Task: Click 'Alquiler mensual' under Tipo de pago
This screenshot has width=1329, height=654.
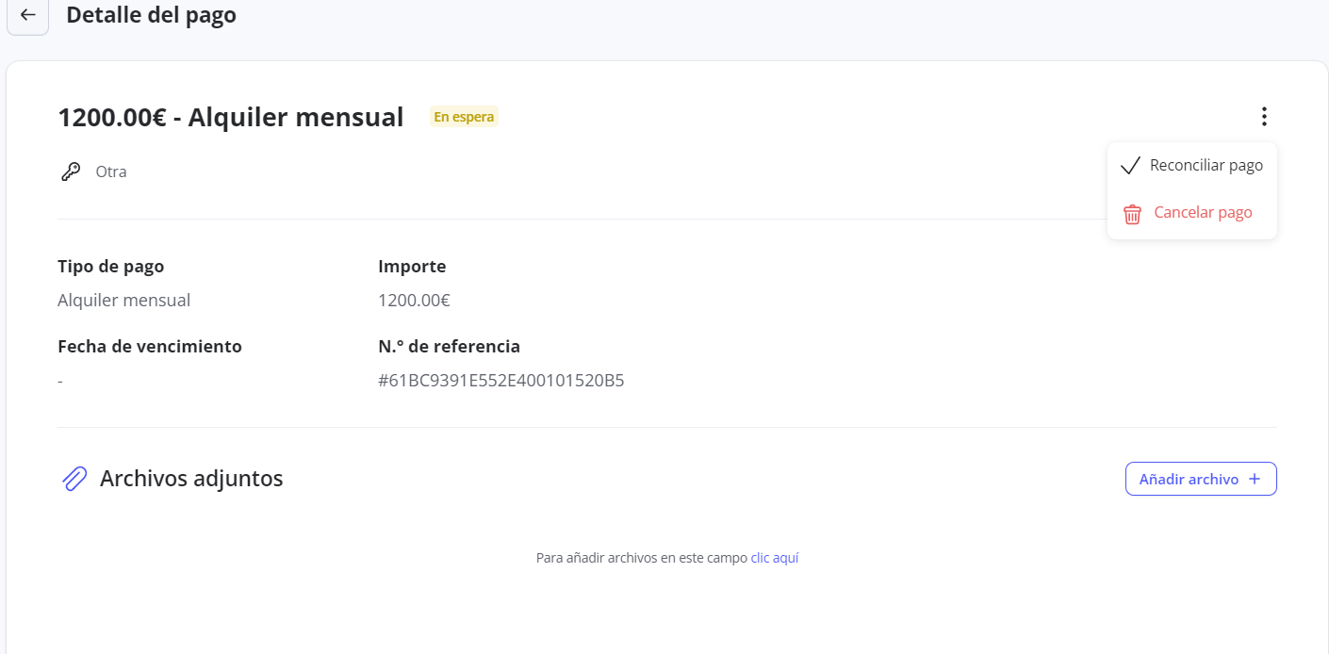Action: [x=123, y=301]
